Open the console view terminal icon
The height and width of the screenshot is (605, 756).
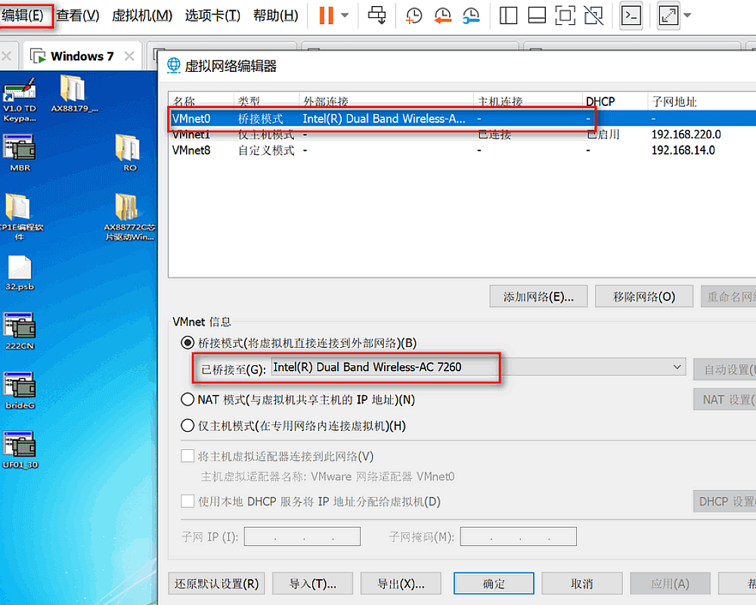631,15
